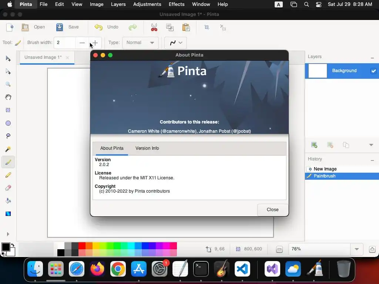
Task: Undo the last action
Action: point(106,27)
